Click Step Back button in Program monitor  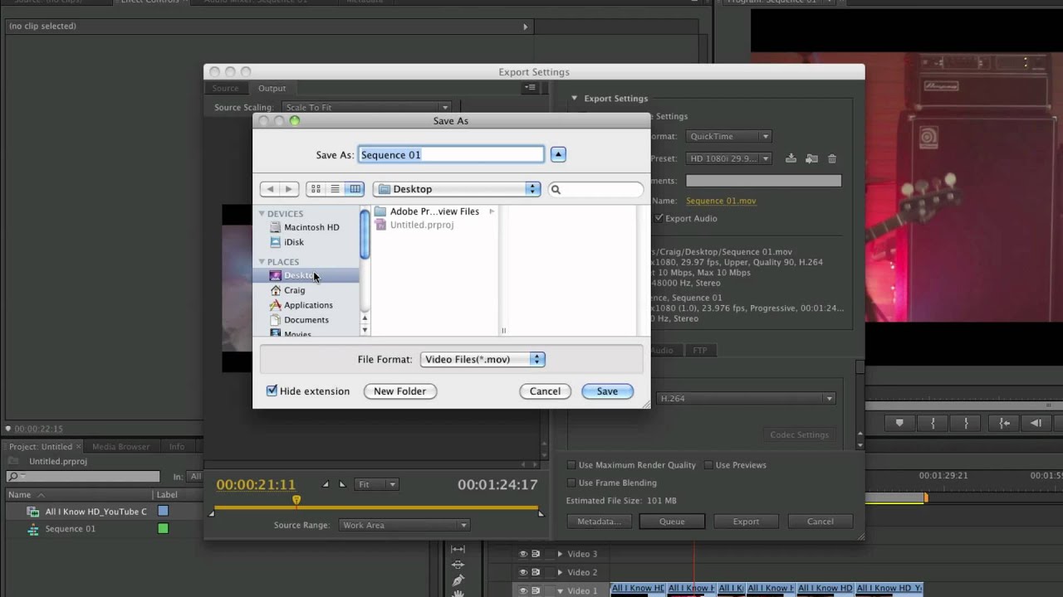click(1036, 423)
